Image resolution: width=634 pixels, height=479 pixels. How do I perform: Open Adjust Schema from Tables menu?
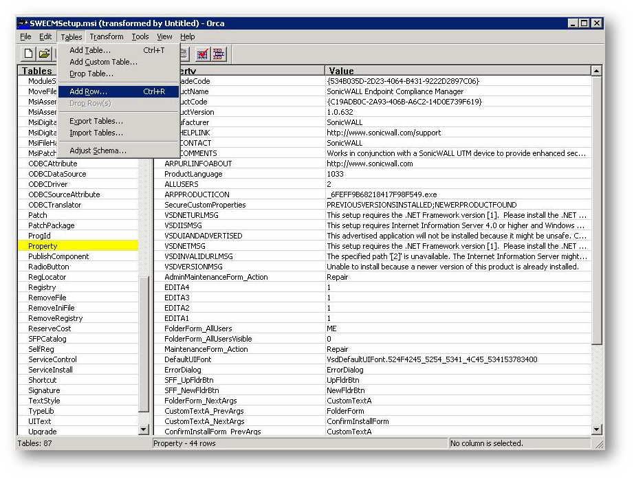98,151
